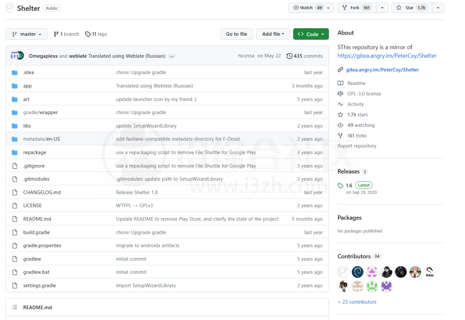Image resolution: width=465 pixels, height=320 pixels.
Task: Click the commit history clock icon
Action: click(289, 56)
